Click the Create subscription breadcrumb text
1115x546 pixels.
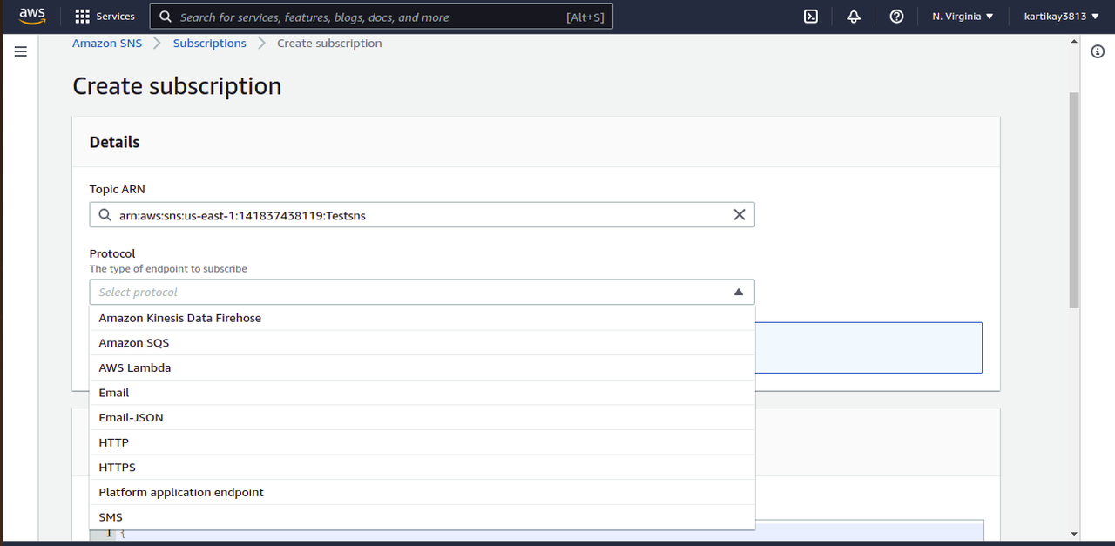coord(329,44)
